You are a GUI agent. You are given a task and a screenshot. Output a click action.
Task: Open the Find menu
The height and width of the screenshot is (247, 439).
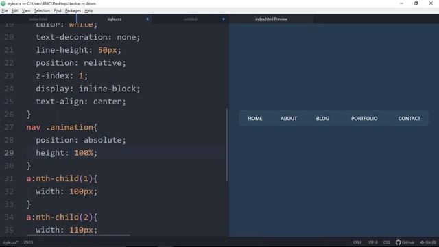pos(58,11)
